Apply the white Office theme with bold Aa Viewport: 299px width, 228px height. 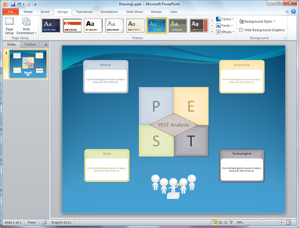coord(93,25)
